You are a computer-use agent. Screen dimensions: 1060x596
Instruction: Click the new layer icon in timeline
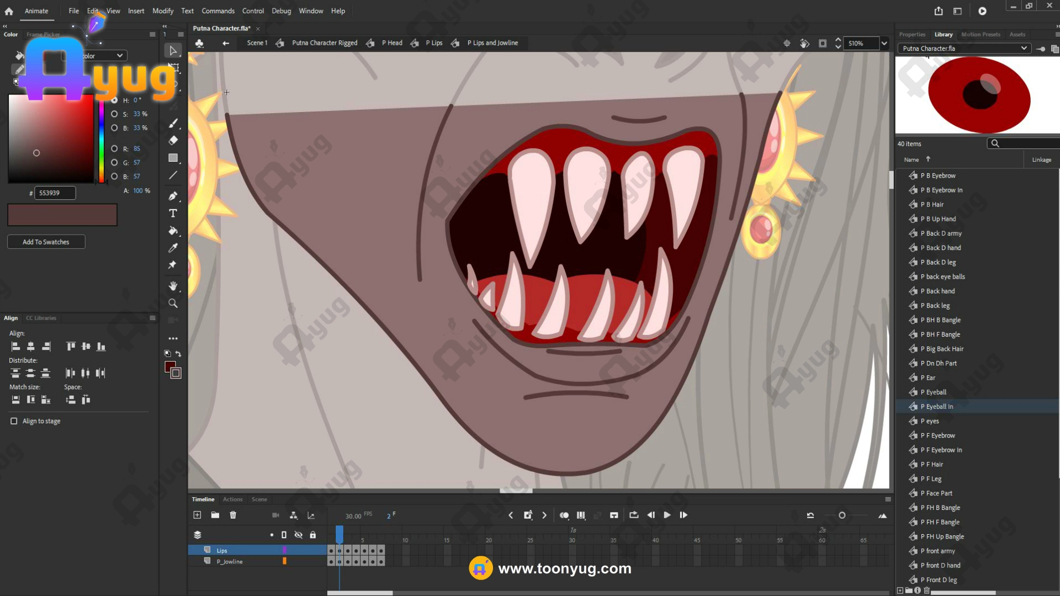(197, 515)
